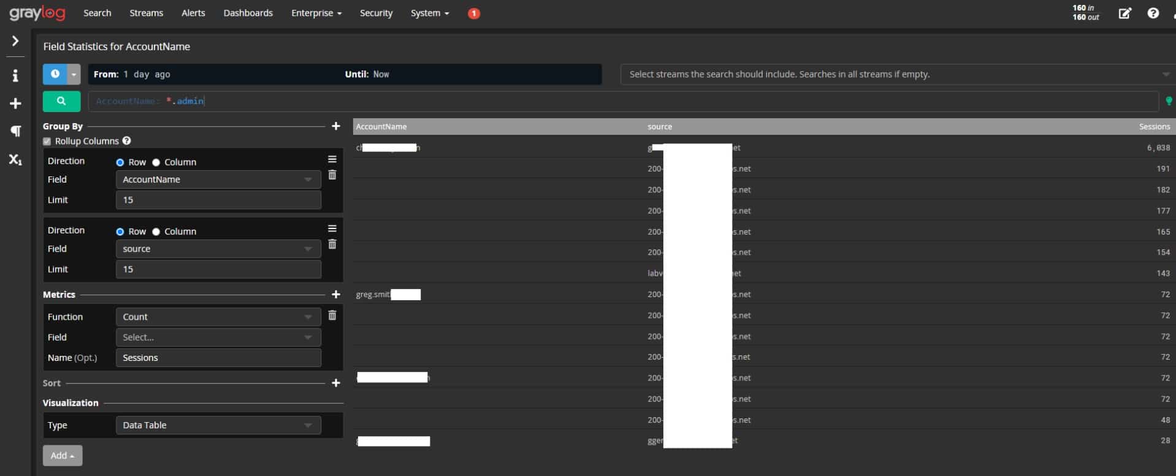Add a Group By with plus icon
This screenshot has width=1176, height=476.
coord(335,126)
